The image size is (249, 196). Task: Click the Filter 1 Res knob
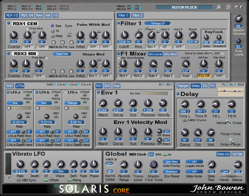point(138,35)
